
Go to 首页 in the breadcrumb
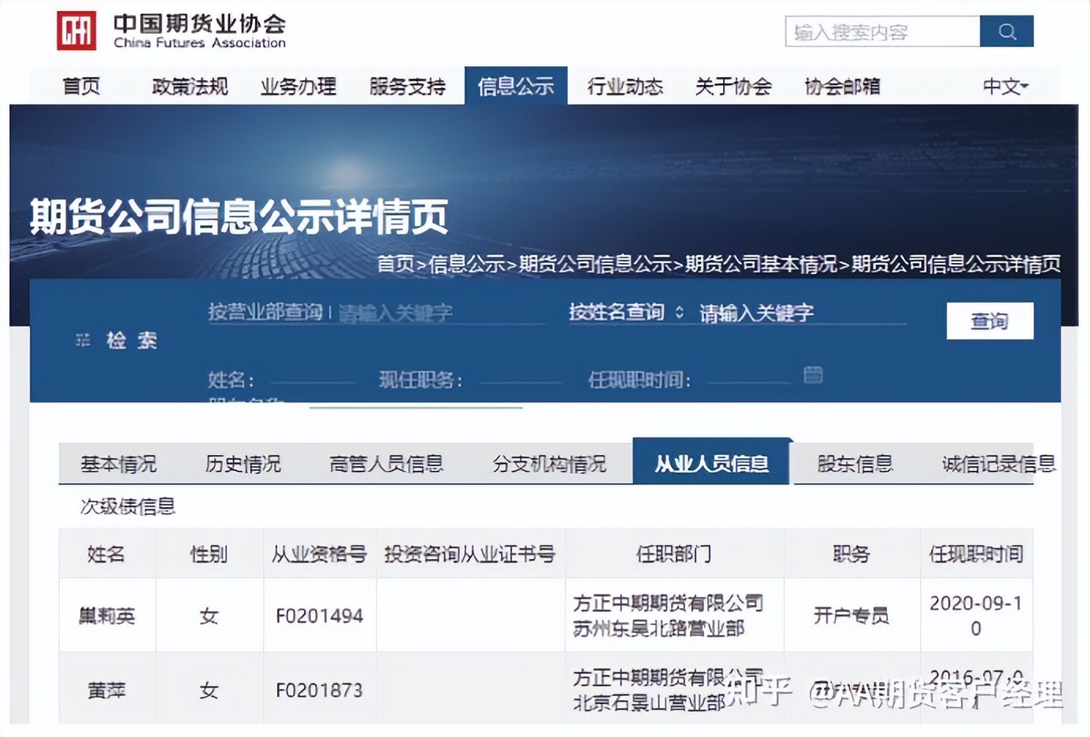(x=395, y=264)
